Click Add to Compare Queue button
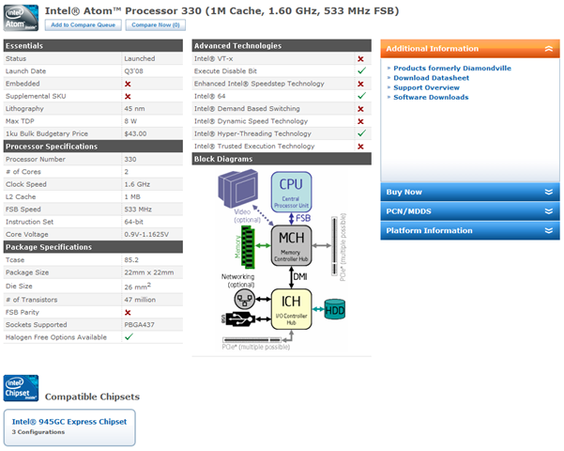Viewport: 564px width, 451px height. tap(84, 24)
